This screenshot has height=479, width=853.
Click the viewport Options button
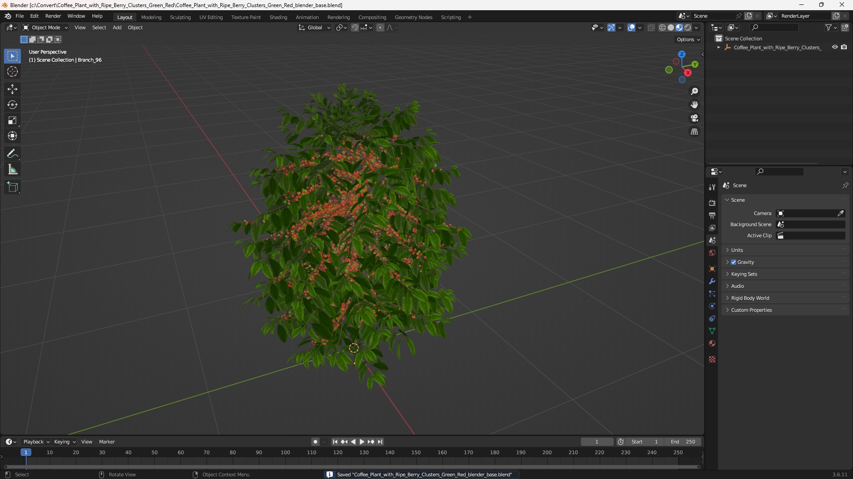(688, 39)
